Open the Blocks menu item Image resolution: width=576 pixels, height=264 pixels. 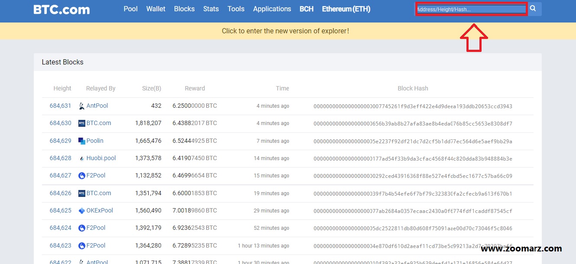click(x=184, y=9)
